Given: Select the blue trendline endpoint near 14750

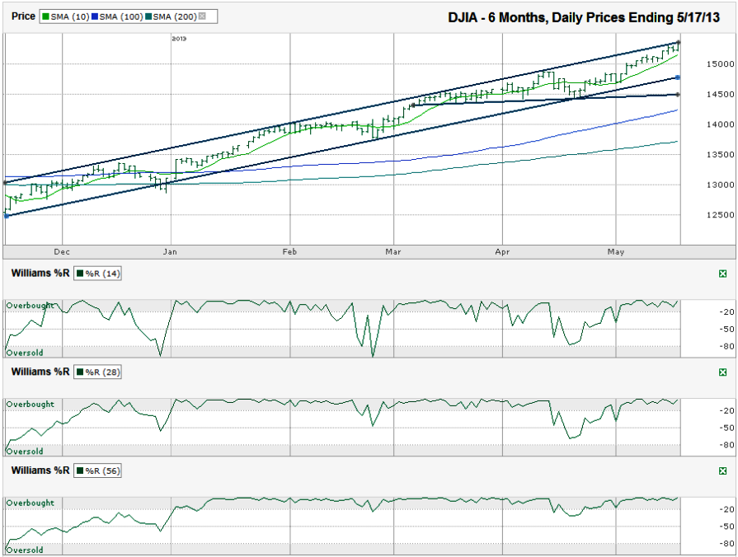Looking at the screenshot, I should (678, 77).
